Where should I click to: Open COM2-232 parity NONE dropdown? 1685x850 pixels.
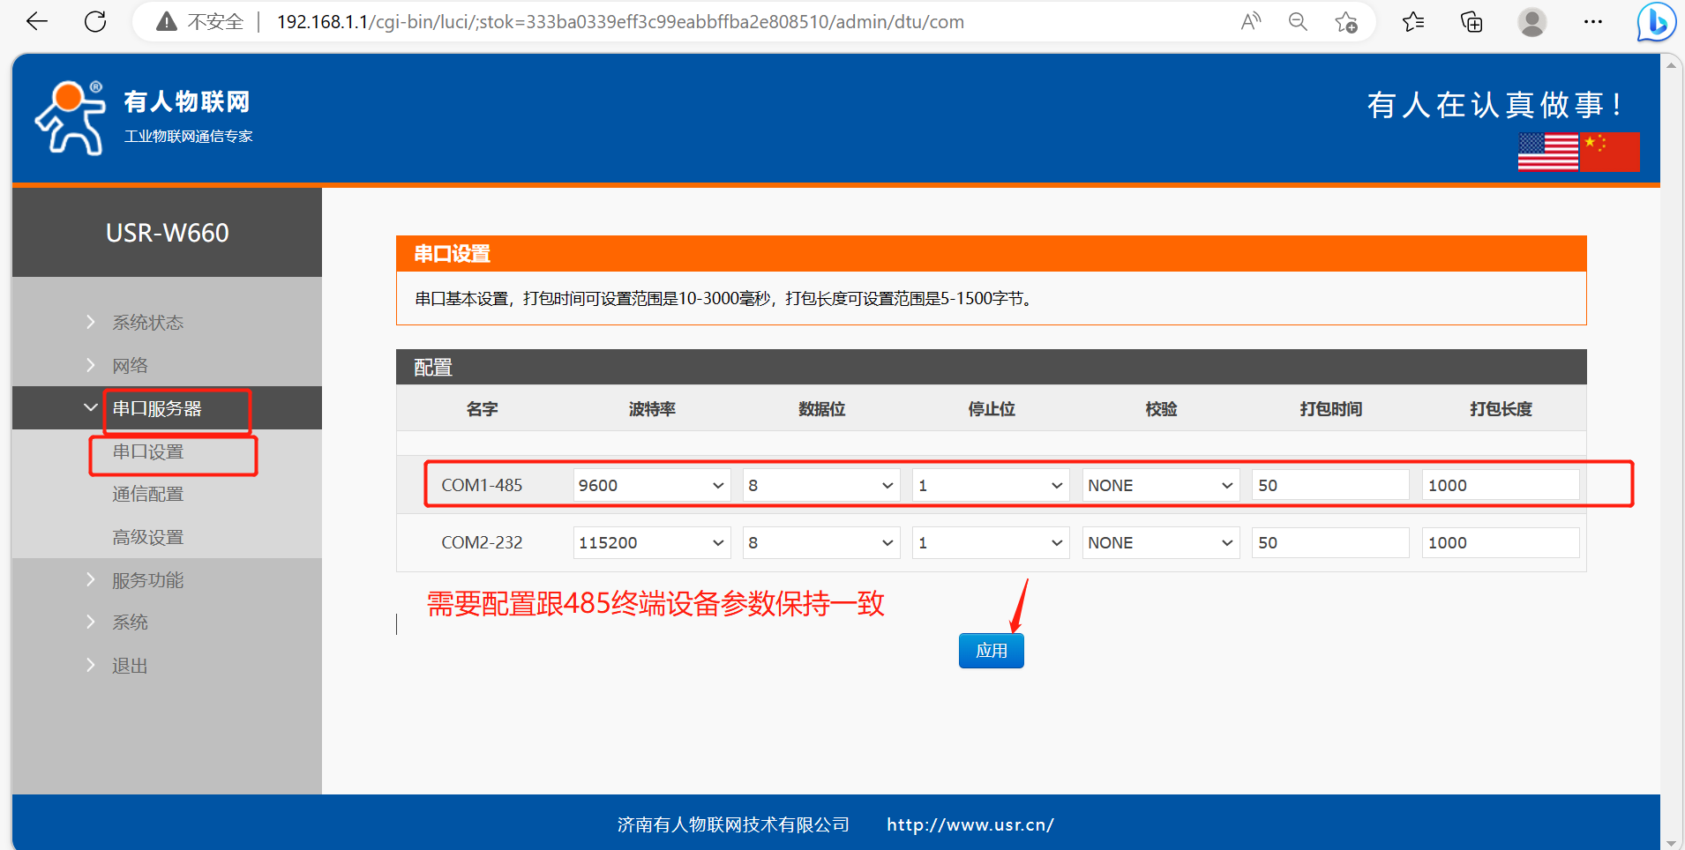click(1160, 542)
